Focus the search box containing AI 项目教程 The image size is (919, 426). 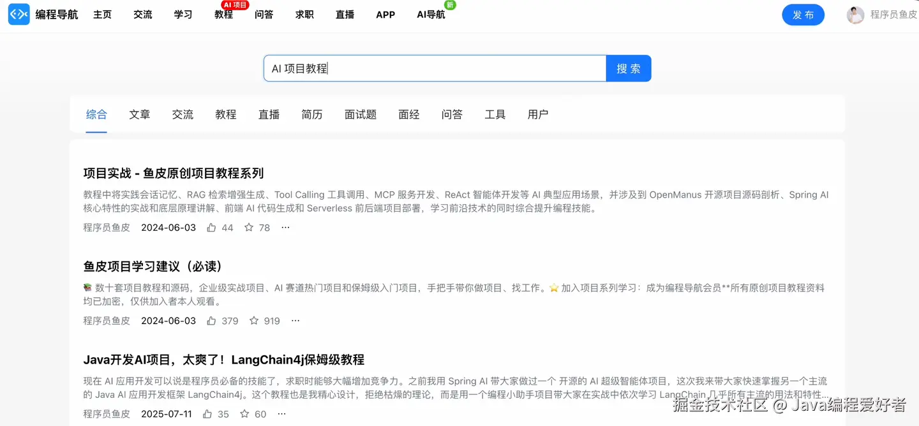click(435, 68)
